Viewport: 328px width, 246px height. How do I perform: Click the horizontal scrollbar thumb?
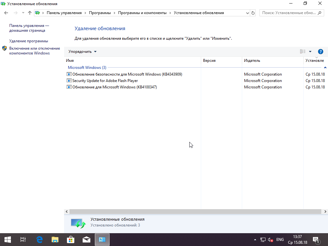(195, 211)
